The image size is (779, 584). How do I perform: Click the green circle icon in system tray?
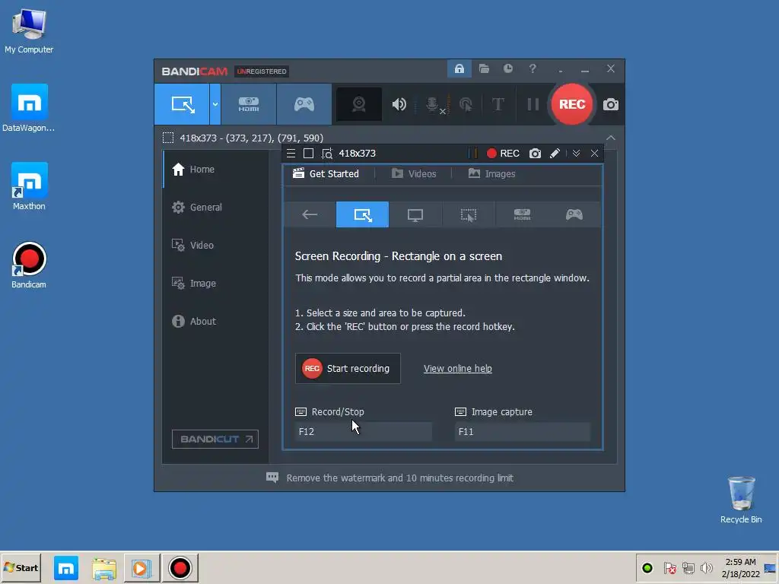tap(647, 567)
